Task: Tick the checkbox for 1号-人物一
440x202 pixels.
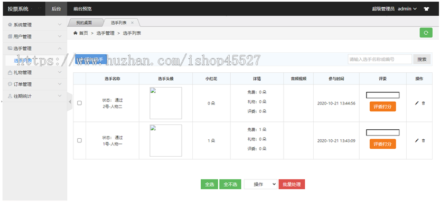Action: click(x=79, y=140)
